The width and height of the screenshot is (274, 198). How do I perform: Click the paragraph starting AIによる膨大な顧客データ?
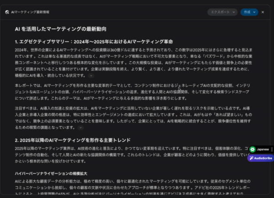pos(132,188)
